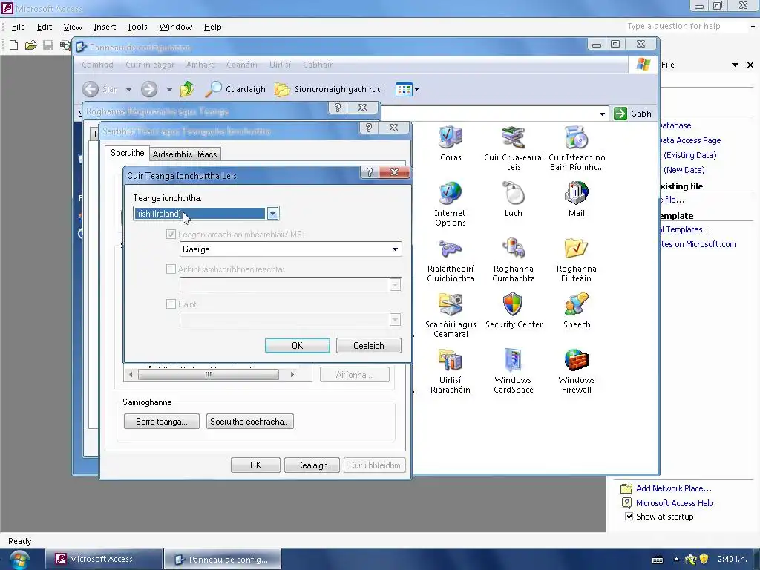The image size is (760, 570).
Task: Click the forward navigation arrow
Action: pyautogui.click(x=149, y=89)
